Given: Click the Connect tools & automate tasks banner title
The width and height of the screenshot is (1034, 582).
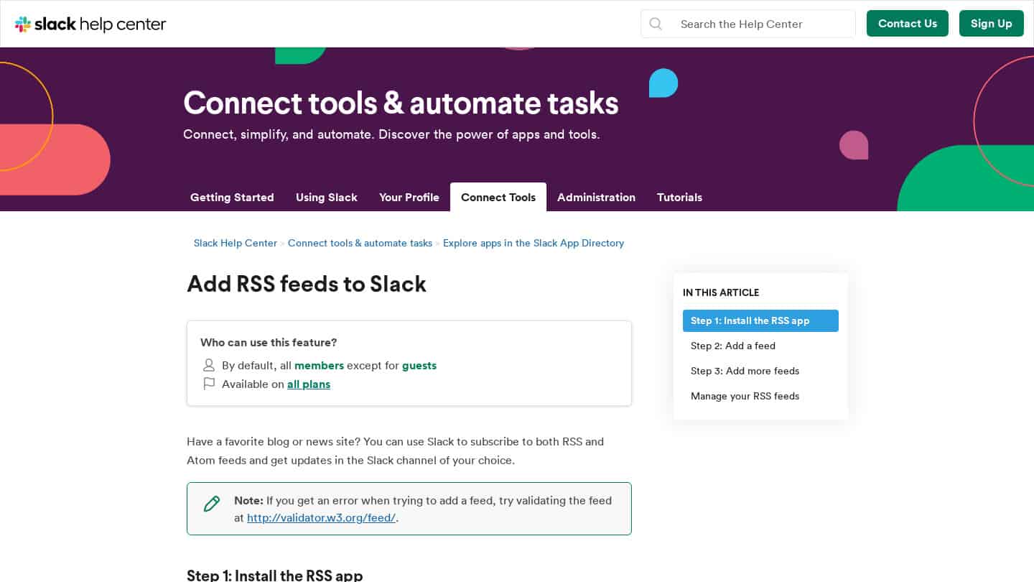Looking at the screenshot, I should point(401,102).
